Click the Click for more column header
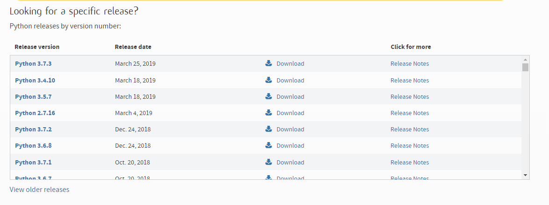 [x=411, y=47]
